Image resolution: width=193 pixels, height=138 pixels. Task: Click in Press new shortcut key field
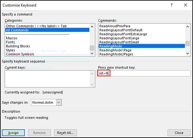pyautogui.click(x=144, y=73)
